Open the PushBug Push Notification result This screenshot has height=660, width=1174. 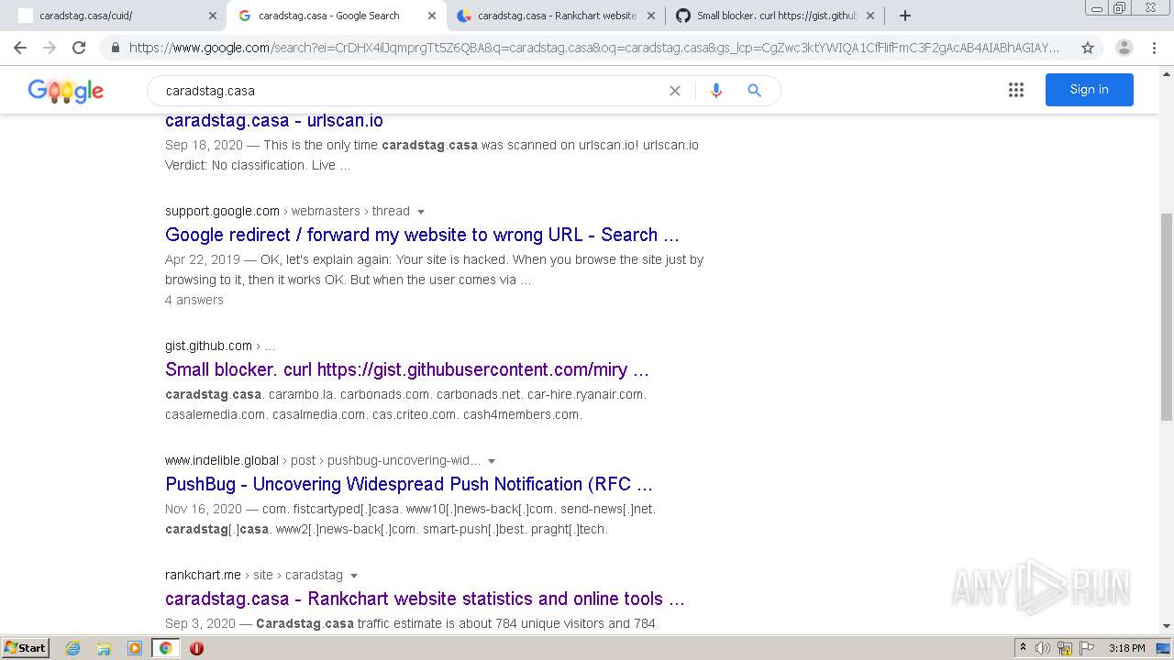pos(409,484)
